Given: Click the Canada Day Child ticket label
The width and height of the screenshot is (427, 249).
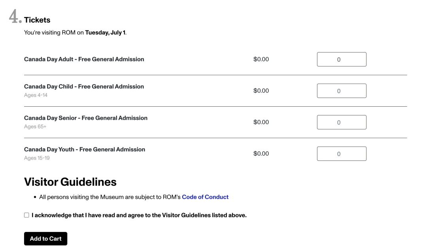Looking at the screenshot, I should click(84, 87).
